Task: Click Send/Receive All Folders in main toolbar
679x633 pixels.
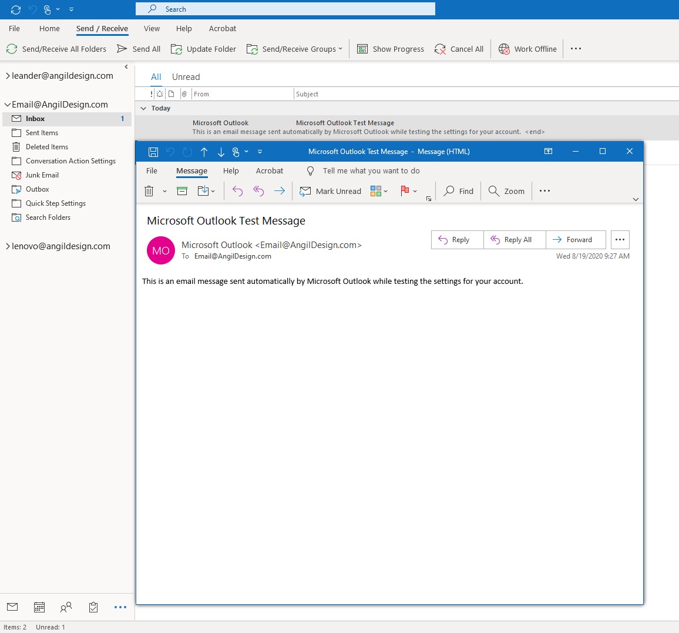Action: [56, 49]
